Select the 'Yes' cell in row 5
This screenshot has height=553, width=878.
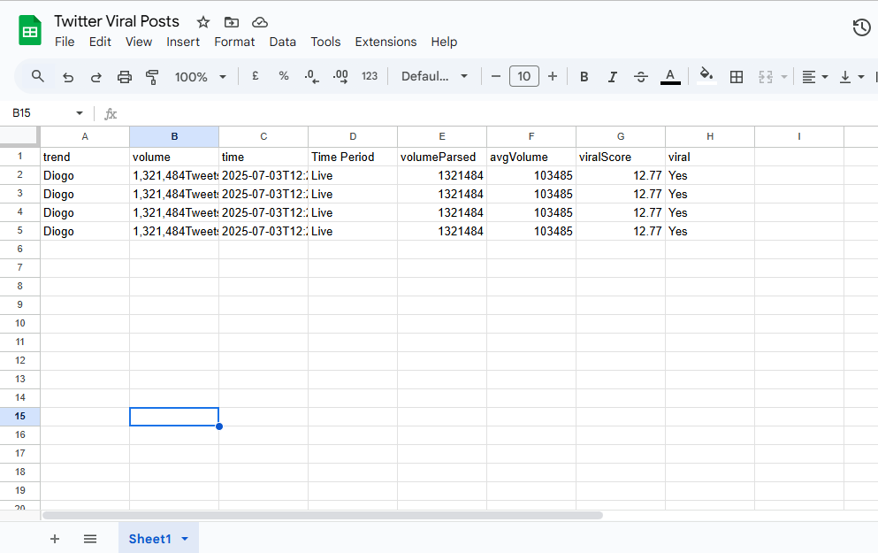710,232
